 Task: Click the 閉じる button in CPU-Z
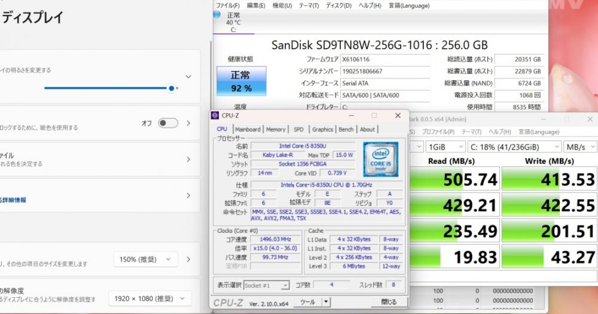[x=389, y=302]
